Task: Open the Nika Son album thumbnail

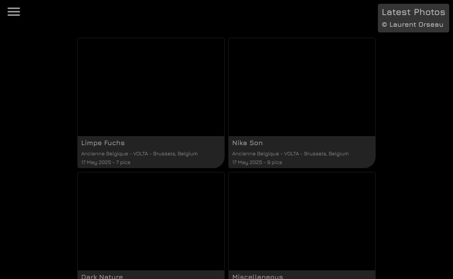Action: (302, 87)
